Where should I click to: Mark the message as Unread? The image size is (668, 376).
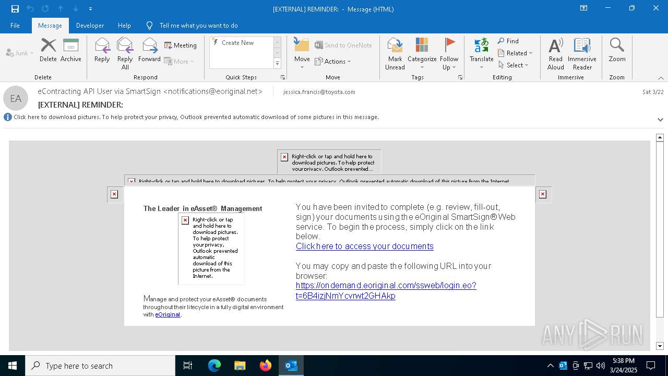coord(395,53)
